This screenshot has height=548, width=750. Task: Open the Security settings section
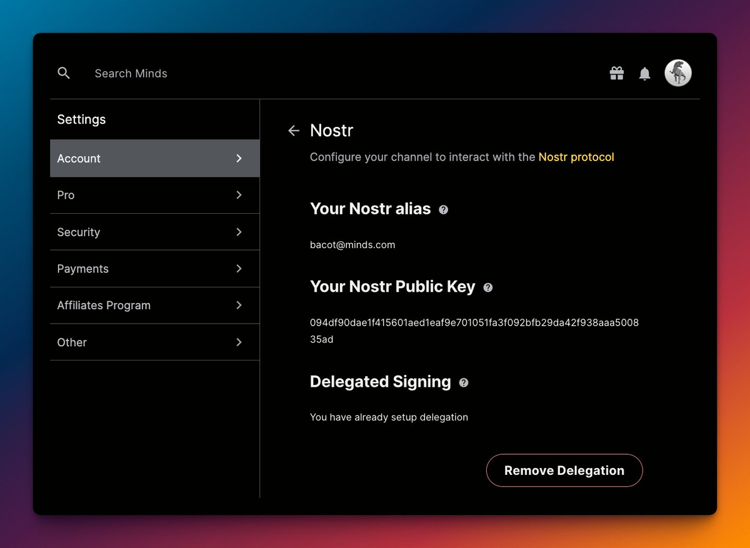point(155,232)
